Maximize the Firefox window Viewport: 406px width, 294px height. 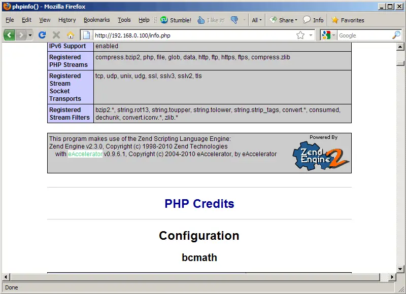[390, 7]
